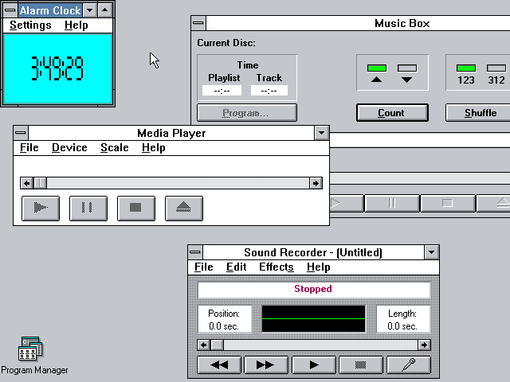Click Sound Recorder scrollbar right arrow
This screenshot has height=382, width=510.
[x=424, y=345]
